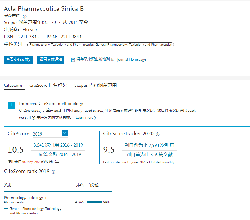The image size is (250, 220).
Task: Open the CiteScoreTracker 2020 info tooltip icon
Action: tap(157, 134)
